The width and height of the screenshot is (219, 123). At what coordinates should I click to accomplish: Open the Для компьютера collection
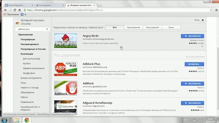click(31, 59)
